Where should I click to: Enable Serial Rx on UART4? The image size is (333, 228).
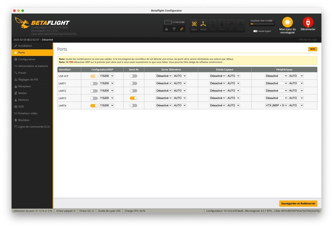coord(133,105)
